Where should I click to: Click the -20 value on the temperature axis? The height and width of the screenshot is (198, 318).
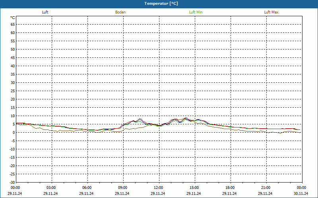point(12,166)
